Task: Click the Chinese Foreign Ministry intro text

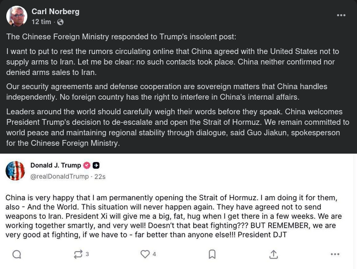Action: (121, 37)
